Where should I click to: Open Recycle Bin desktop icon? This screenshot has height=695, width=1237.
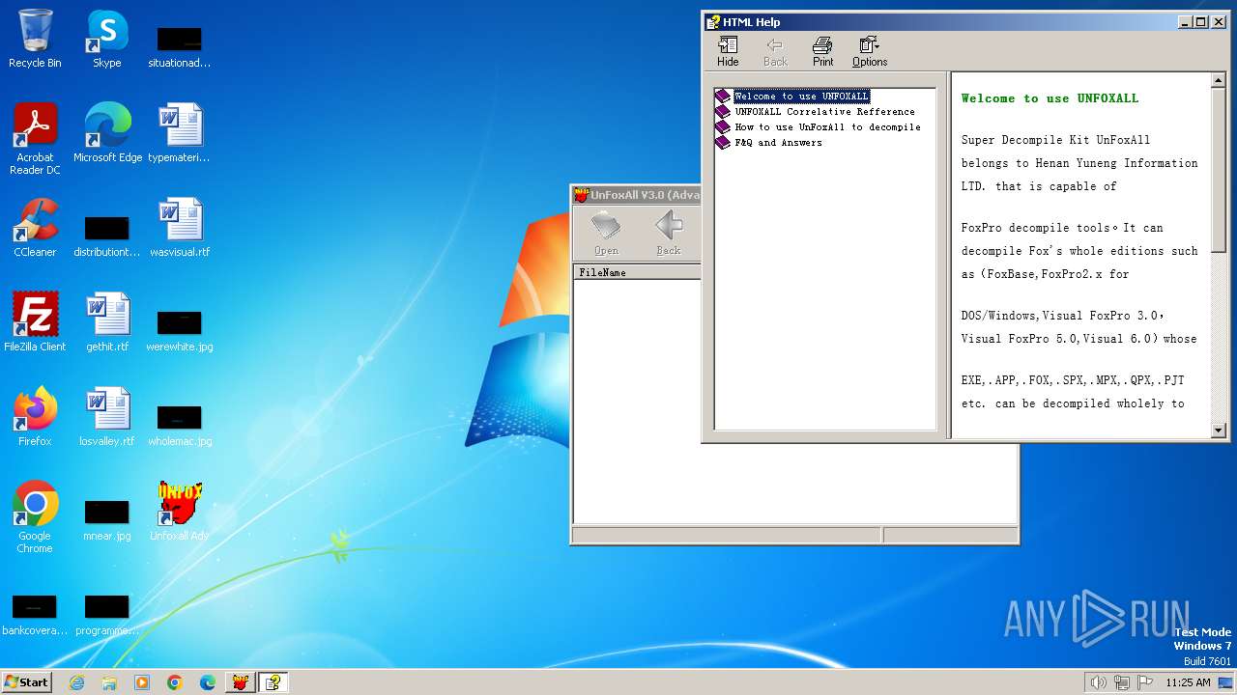click(x=35, y=40)
